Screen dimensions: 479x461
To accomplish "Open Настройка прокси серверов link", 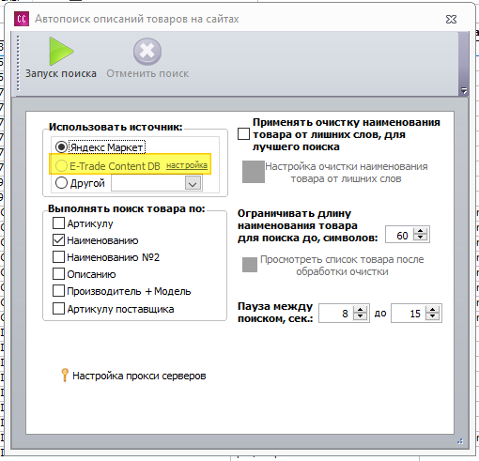I will pyautogui.click(x=139, y=376).
